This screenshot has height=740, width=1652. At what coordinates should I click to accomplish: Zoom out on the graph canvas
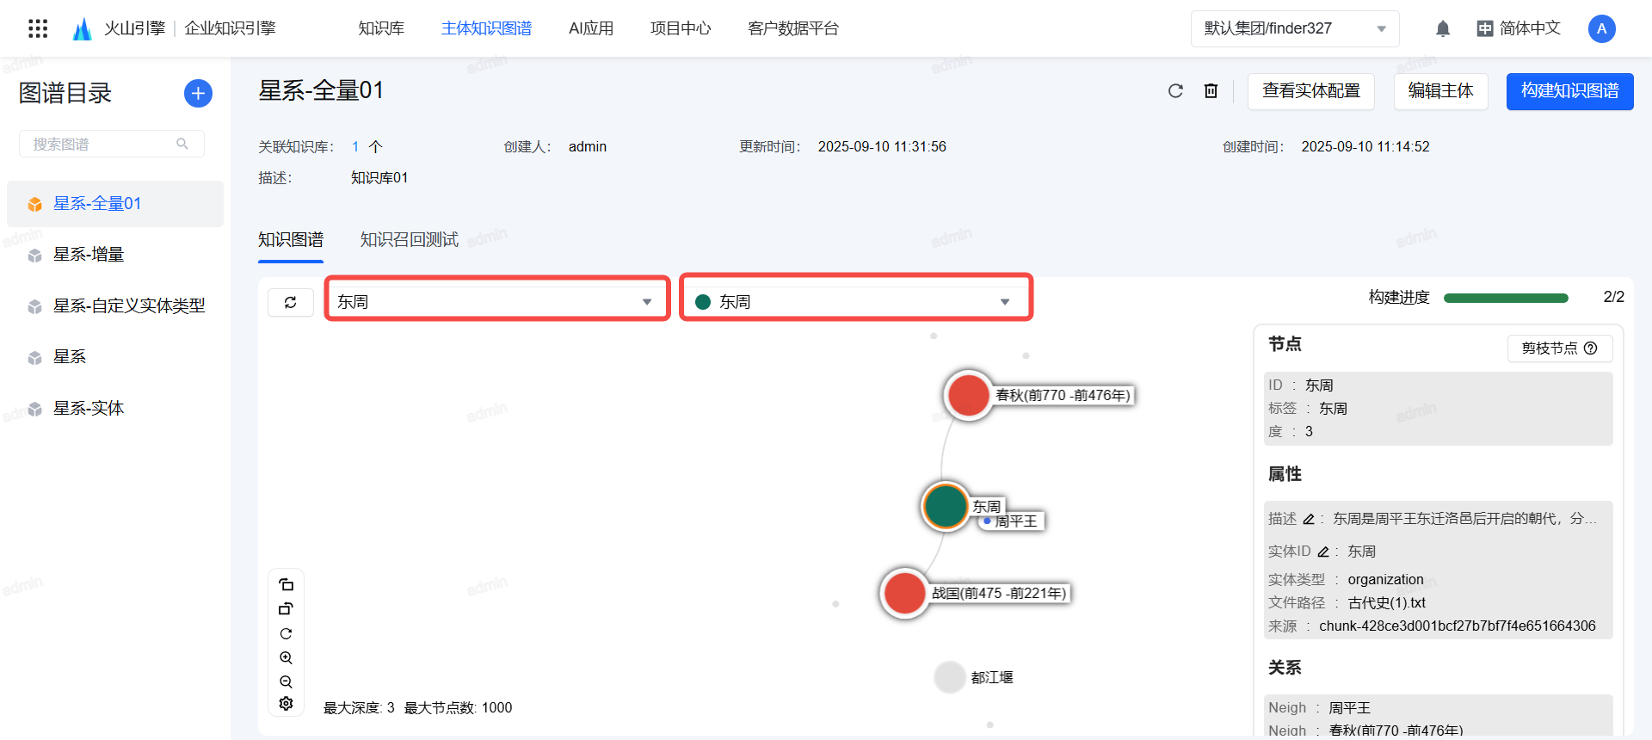click(287, 681)
